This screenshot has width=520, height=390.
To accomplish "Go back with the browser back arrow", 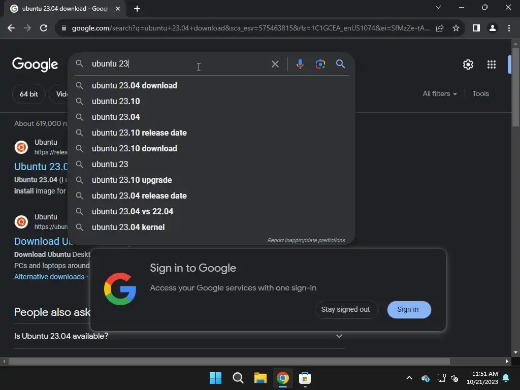I will (11, 28).
